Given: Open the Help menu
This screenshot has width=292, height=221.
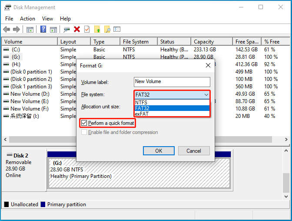Looking at the screenshot, I should click(x=65, y=19).
